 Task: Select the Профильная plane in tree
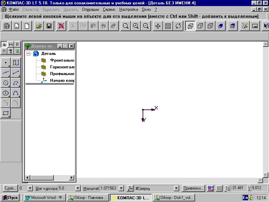[x=62, y=74]
